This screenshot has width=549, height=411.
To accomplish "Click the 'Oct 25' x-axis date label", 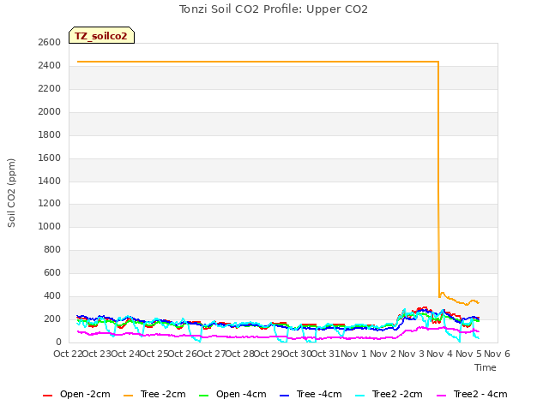I will point(154,354).
